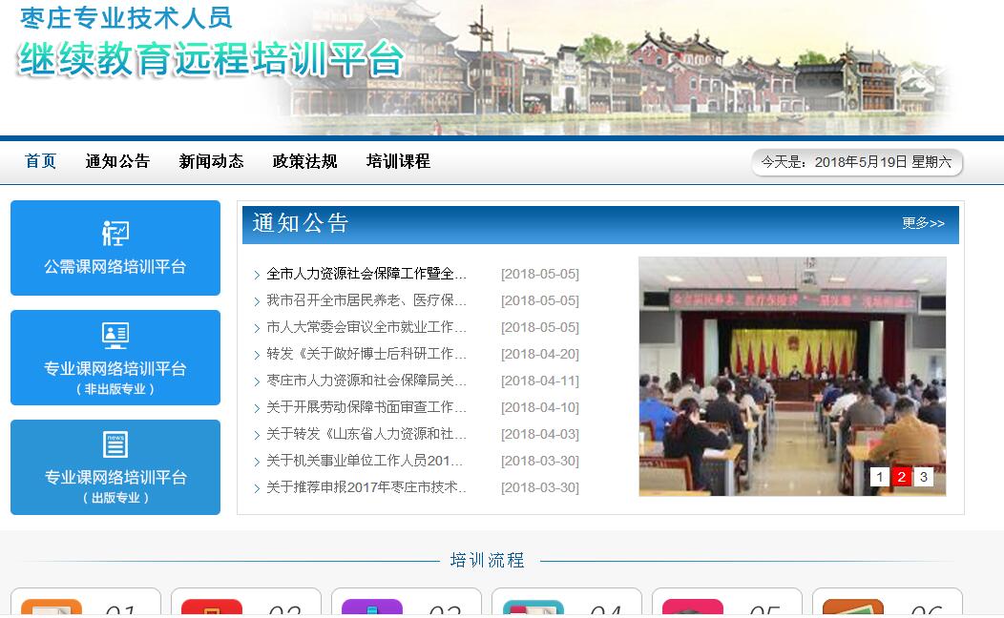
Task: Open 通知公告 navigation menu item
Action: 117,161
